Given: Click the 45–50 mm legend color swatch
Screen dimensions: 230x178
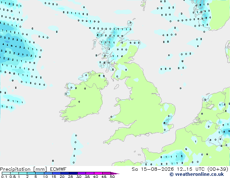Looking at the screenshot, I should click(107, 173).
